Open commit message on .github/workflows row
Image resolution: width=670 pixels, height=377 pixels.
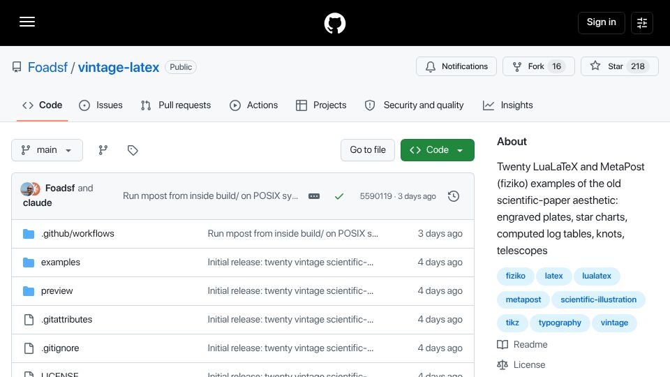(x=292, y=233)
